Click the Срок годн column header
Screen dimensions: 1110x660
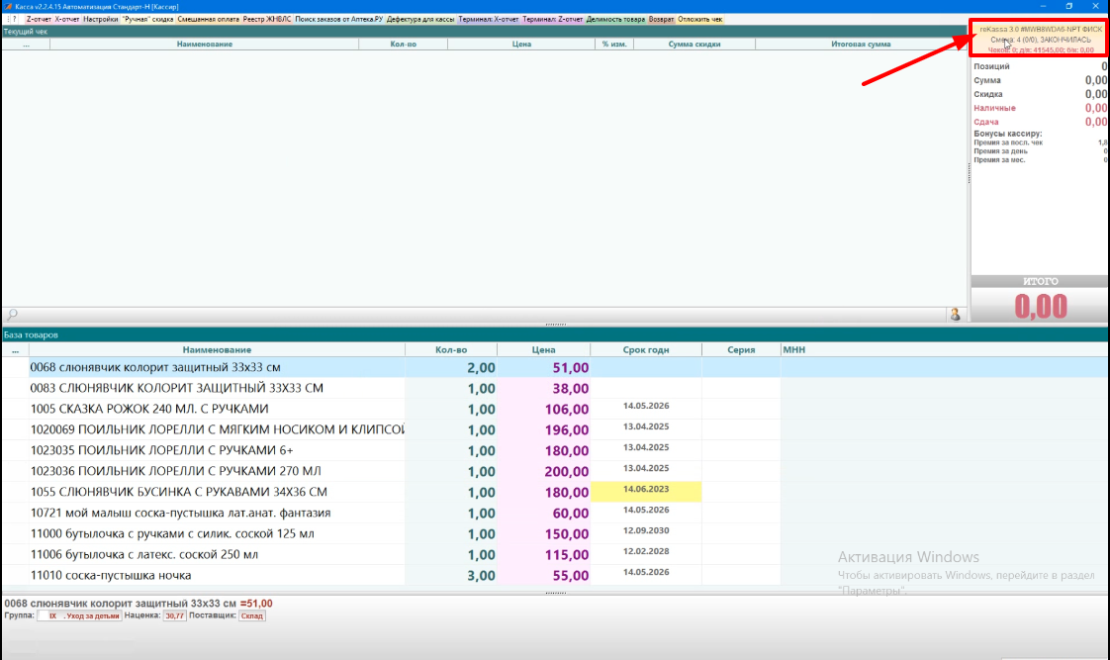(x=645, y=349)
